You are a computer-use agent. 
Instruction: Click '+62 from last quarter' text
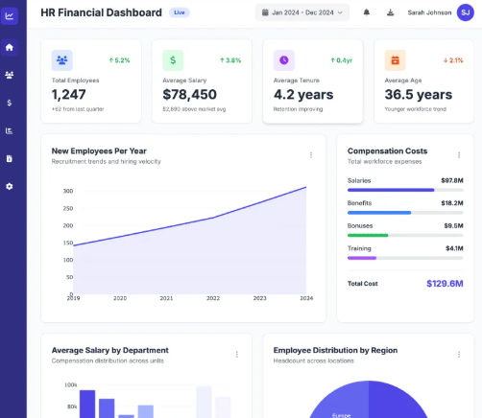[78, 109]
